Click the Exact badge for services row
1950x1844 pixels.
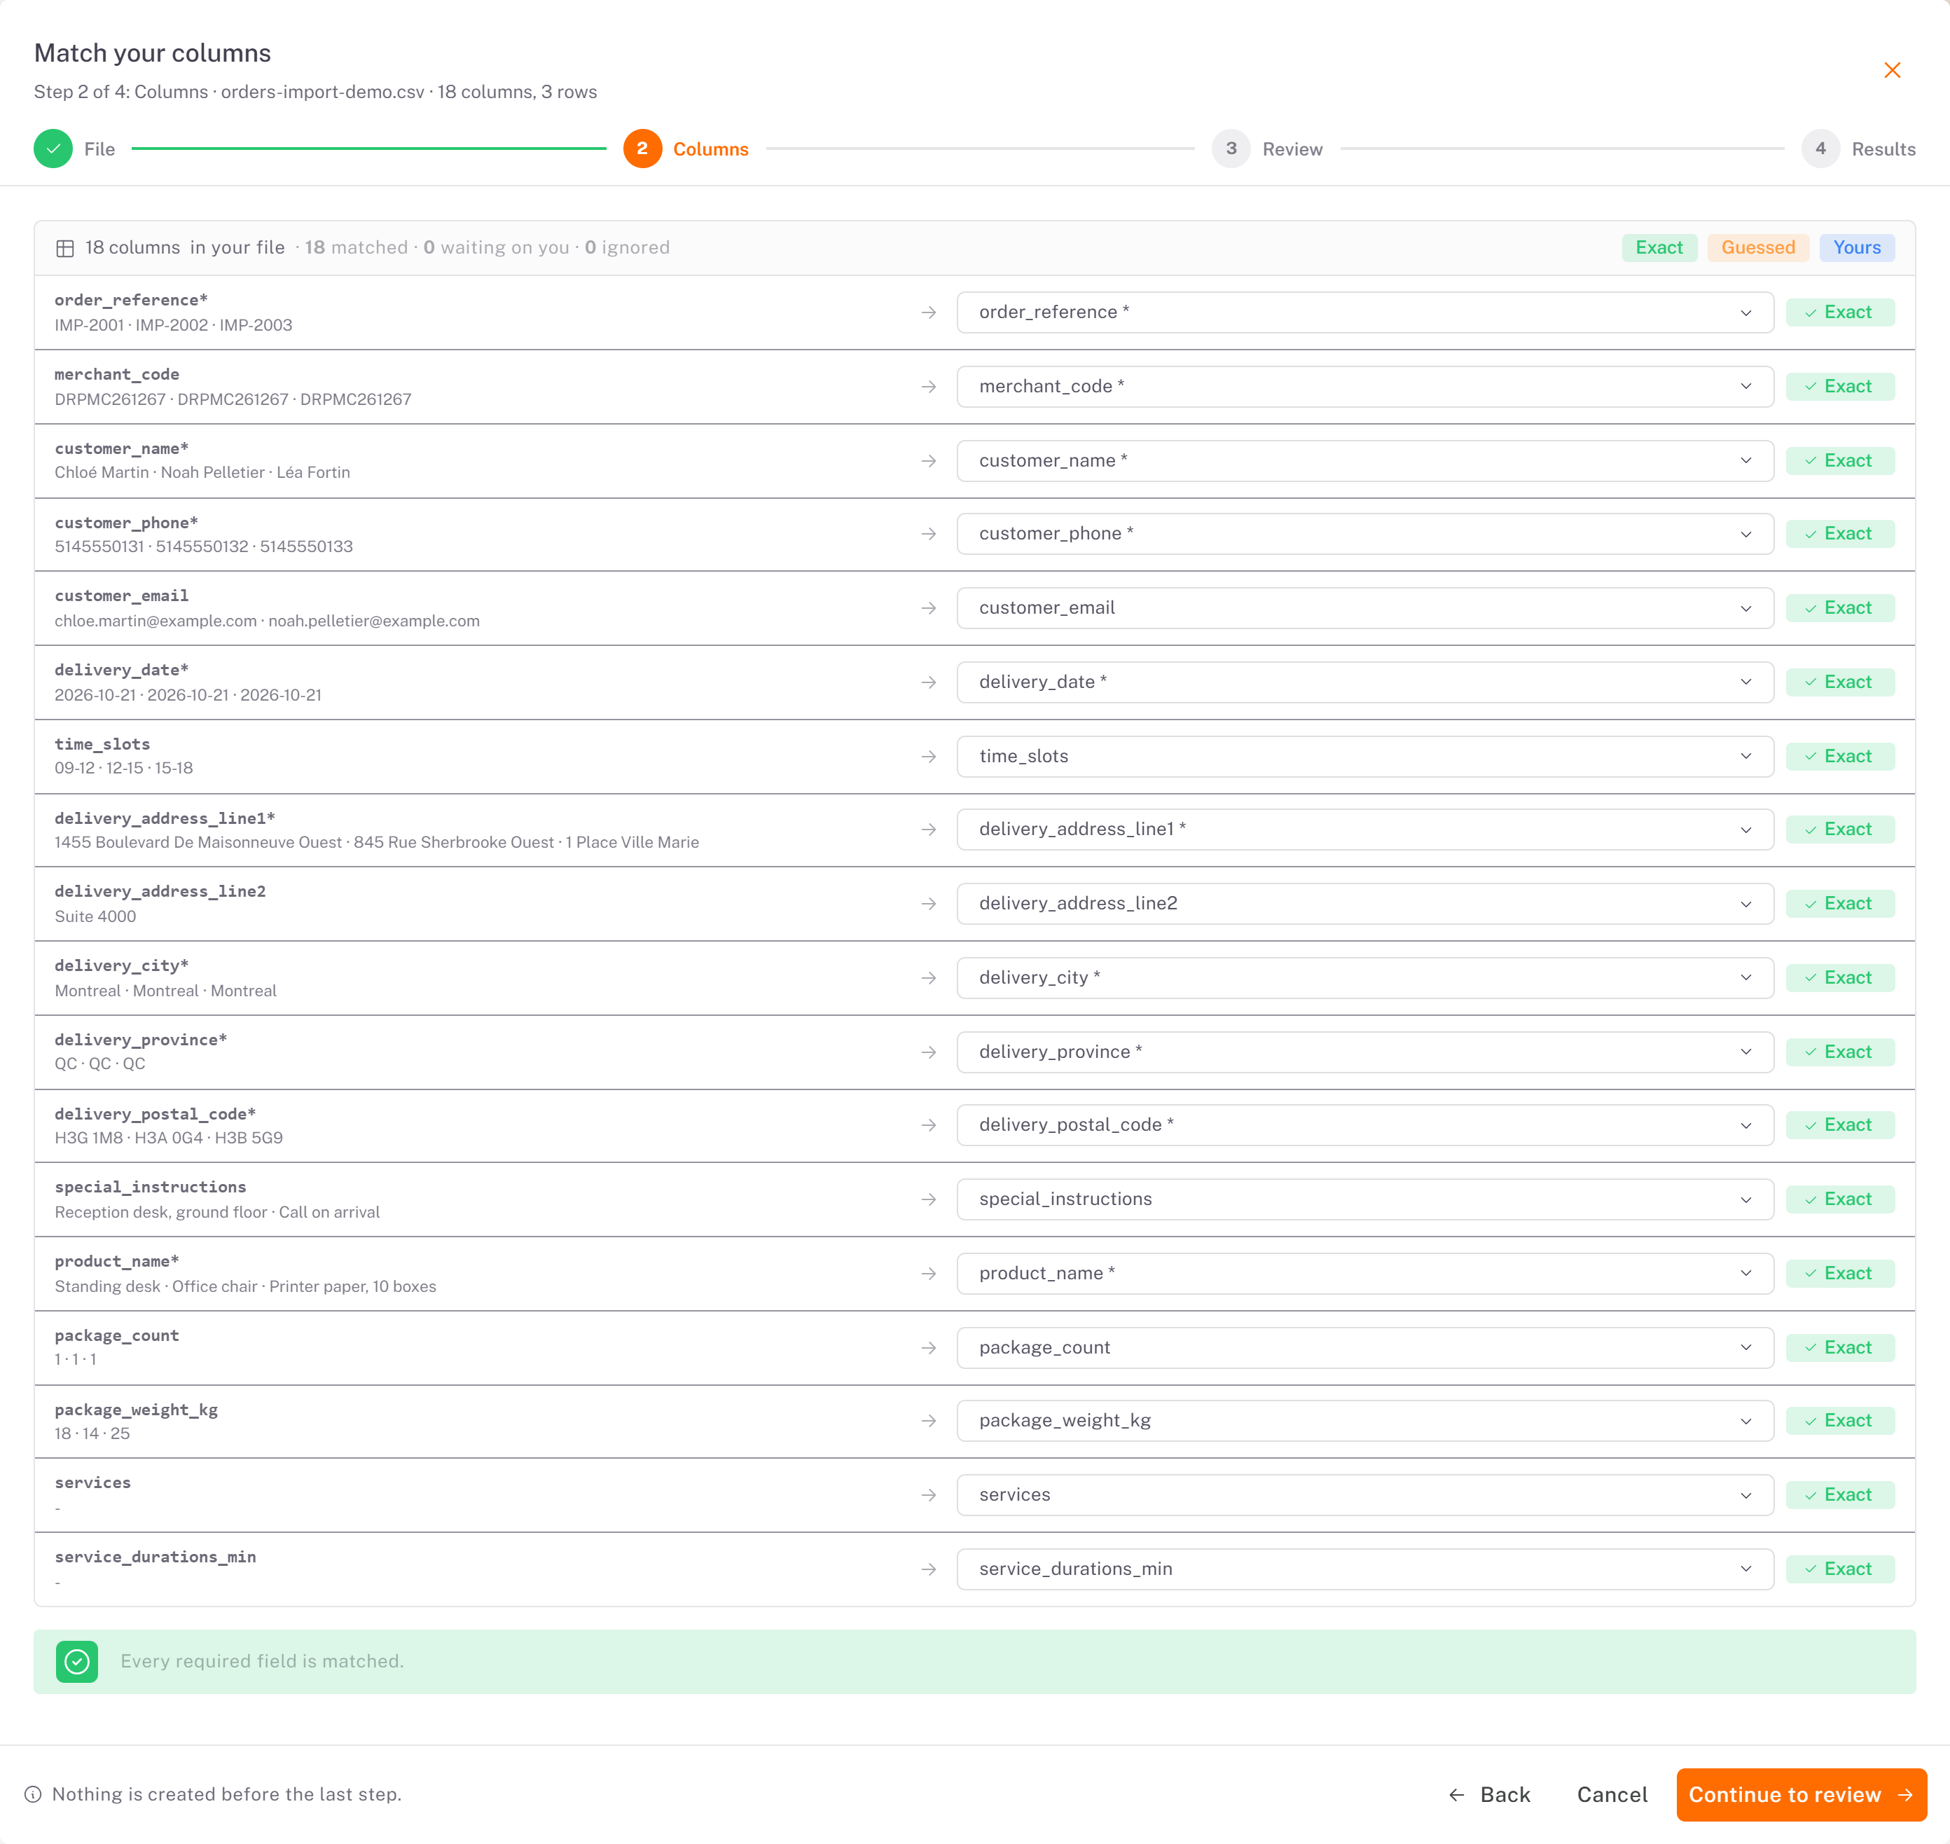click(1840, 1495)
